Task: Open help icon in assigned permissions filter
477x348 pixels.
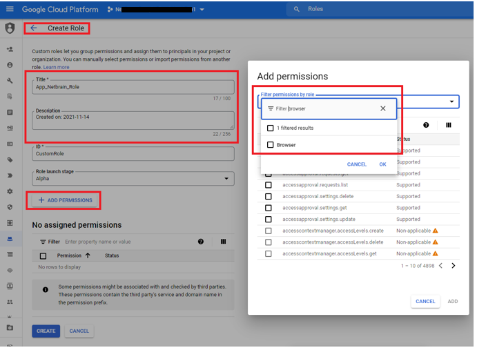Action: [201, 242]
